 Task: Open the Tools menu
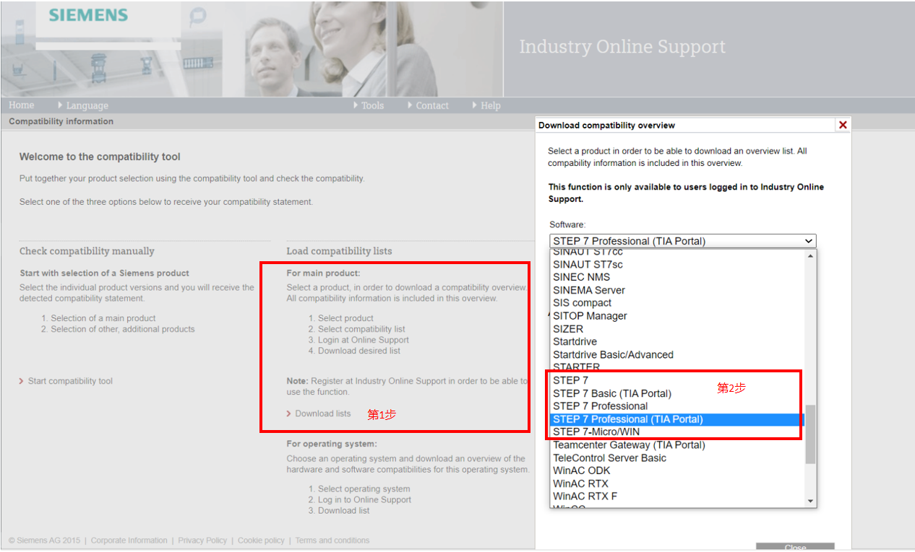(x=372, y=105)
